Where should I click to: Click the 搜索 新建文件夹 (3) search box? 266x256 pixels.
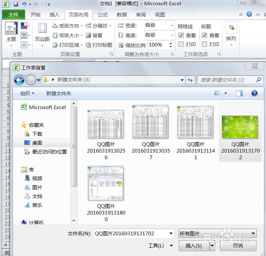[x=230, y=80]
